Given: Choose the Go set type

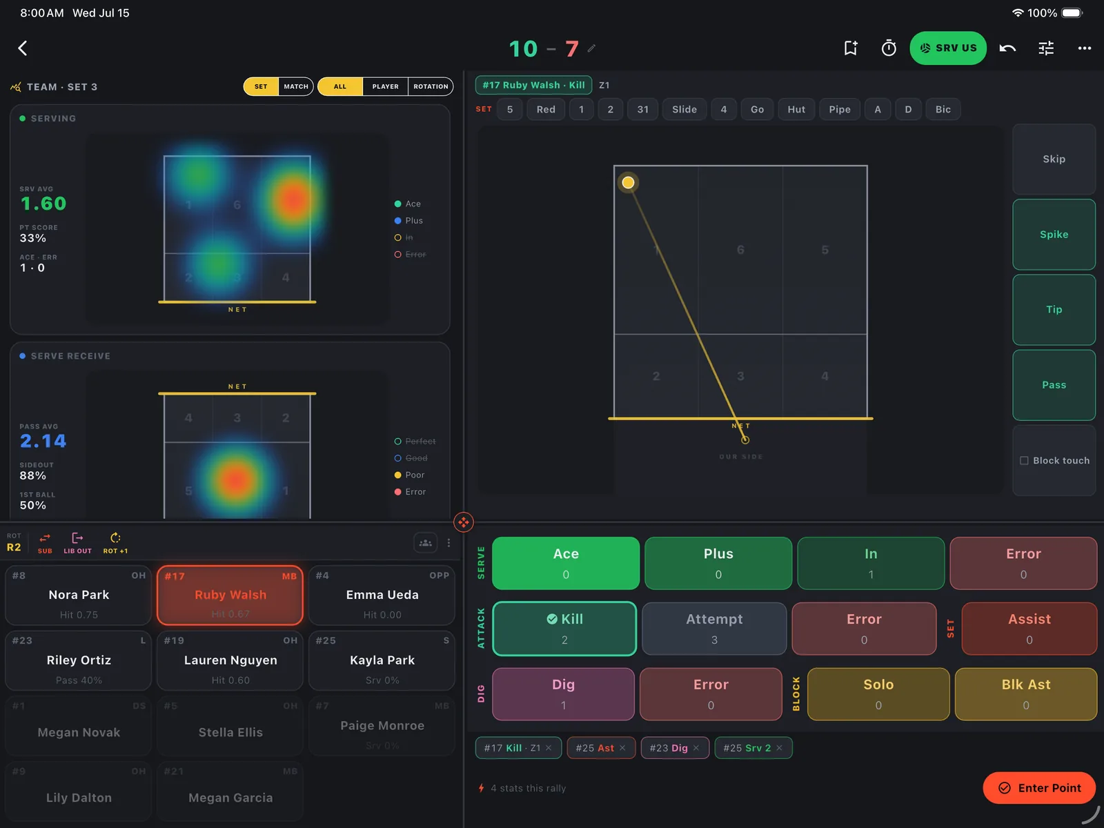Looking at the screenshot, I should (x=757, y=109).
